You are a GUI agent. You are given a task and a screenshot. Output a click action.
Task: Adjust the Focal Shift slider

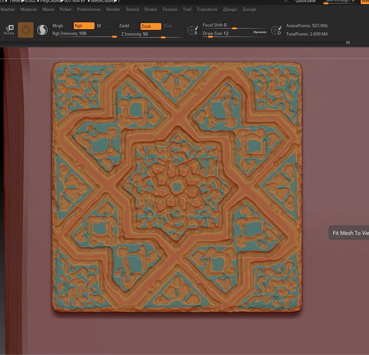(x=234, y=26)
